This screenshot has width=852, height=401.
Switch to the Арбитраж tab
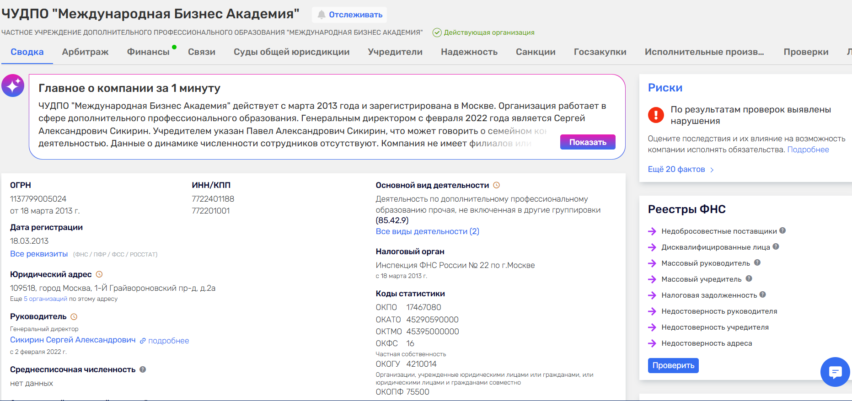pos(85,52)
